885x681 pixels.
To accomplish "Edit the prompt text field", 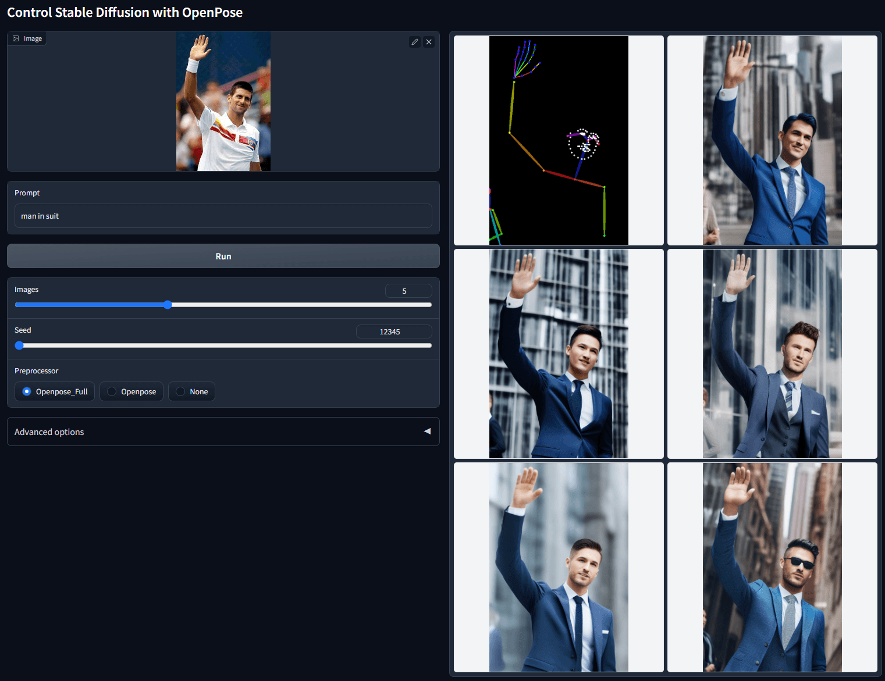I will pos(223,216).
